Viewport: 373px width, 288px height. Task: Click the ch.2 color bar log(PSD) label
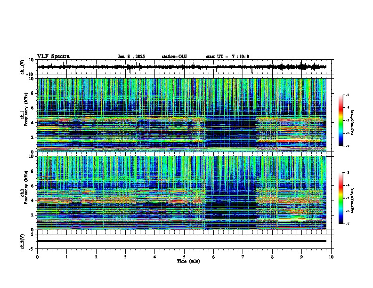coord(353,200)
